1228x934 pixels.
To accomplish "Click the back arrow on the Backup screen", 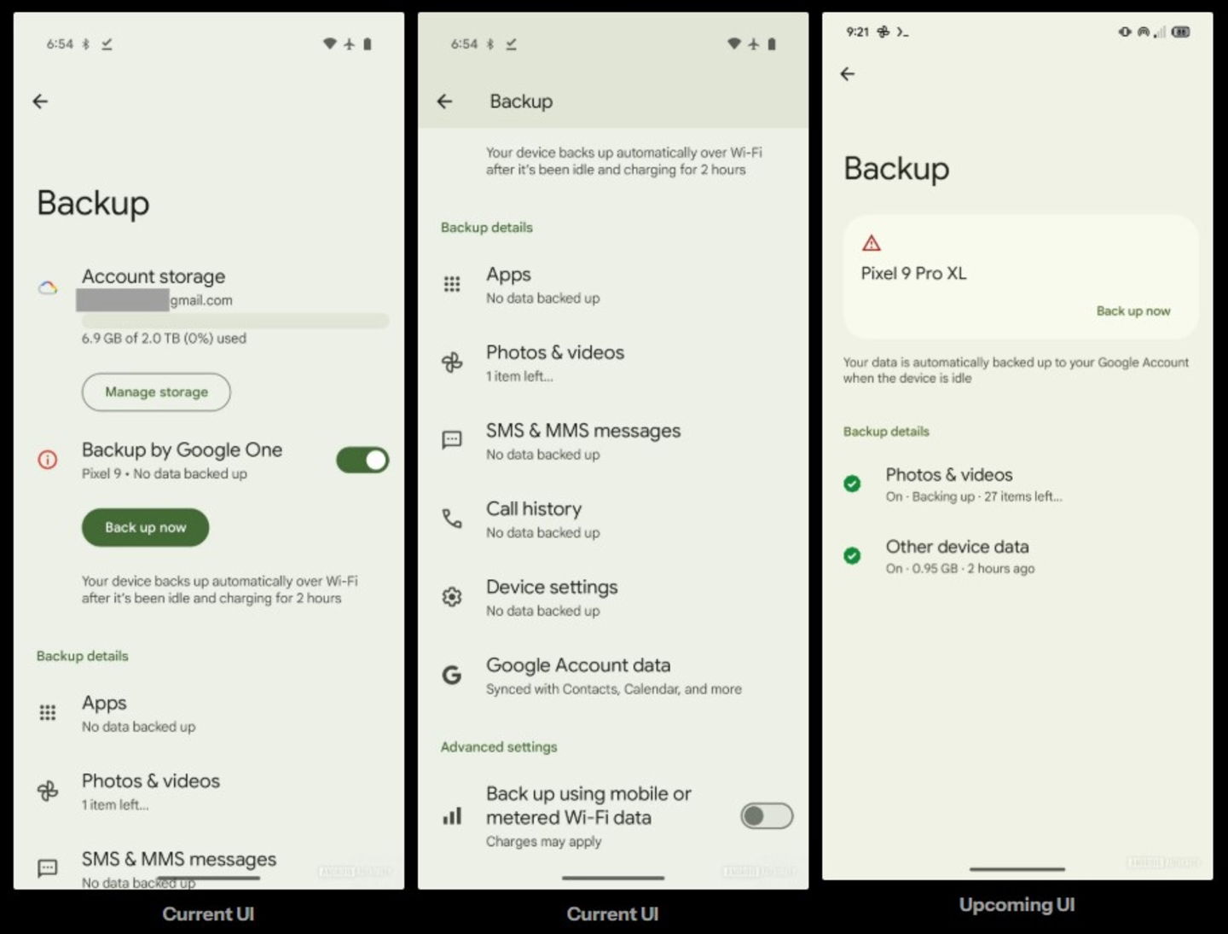I will click(444, 102).
